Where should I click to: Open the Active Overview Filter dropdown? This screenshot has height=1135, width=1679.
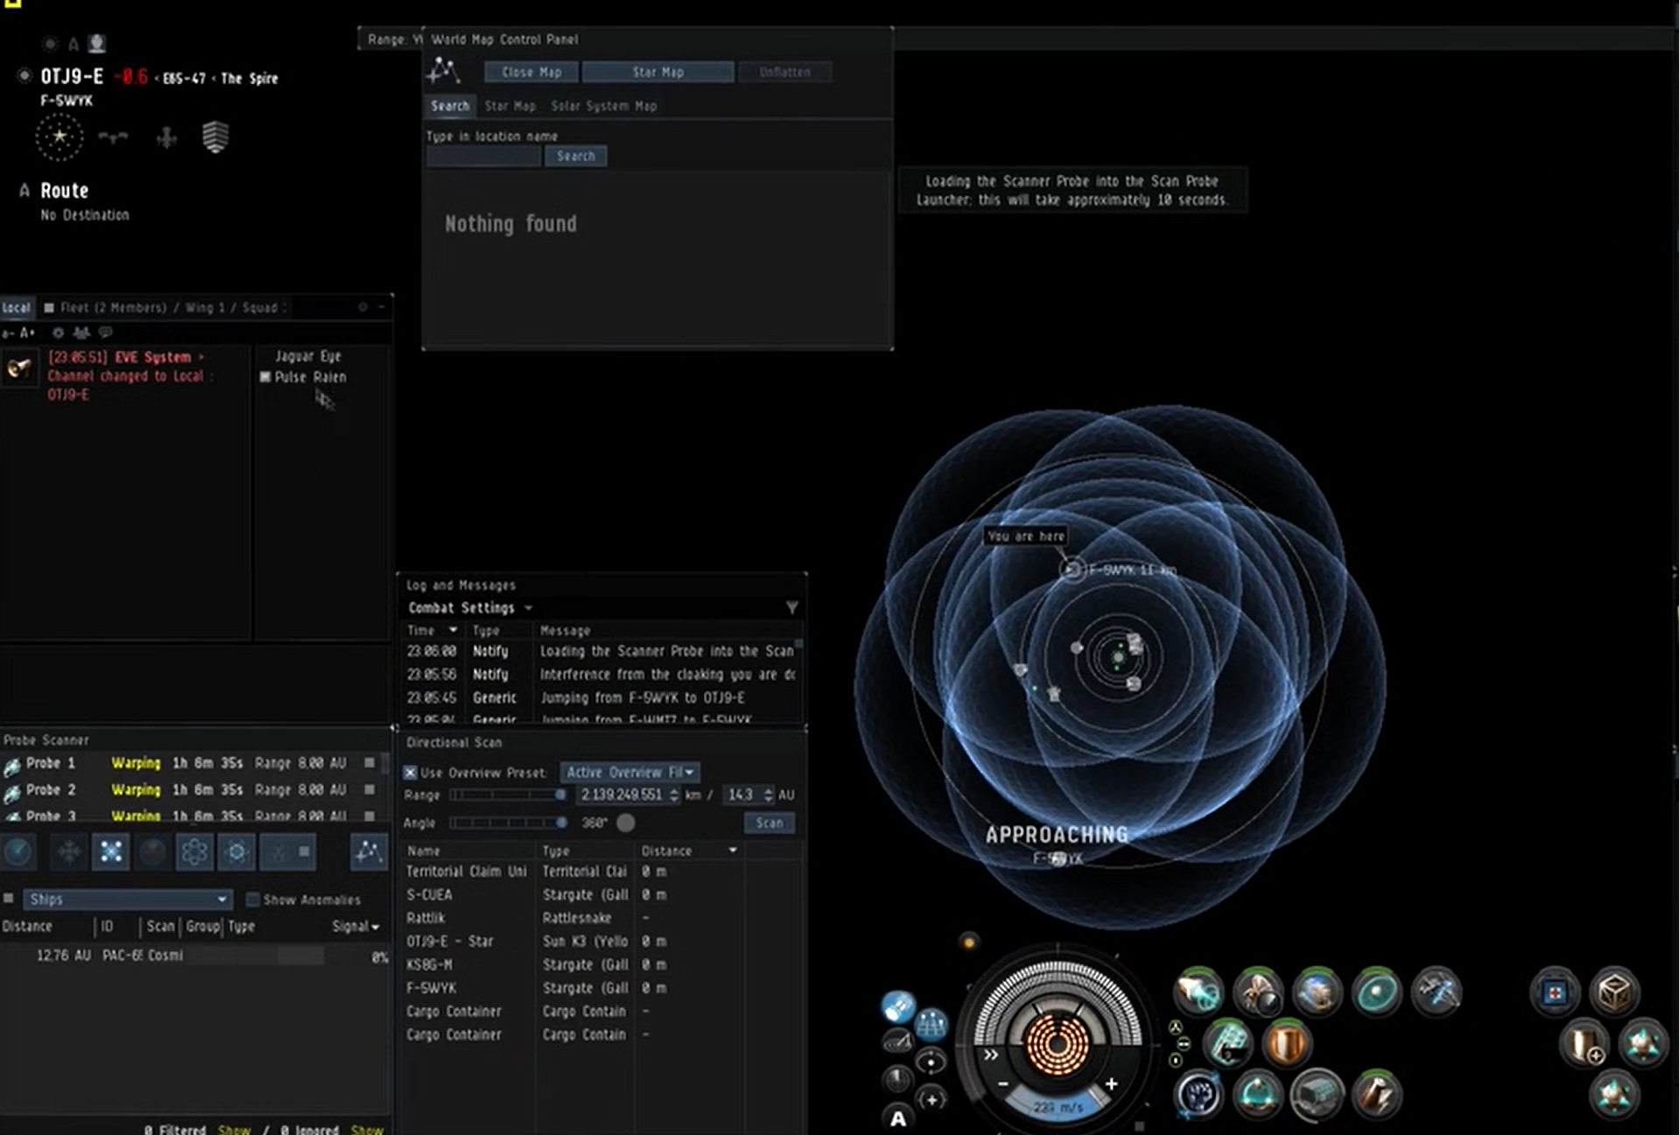click(629, 772)
